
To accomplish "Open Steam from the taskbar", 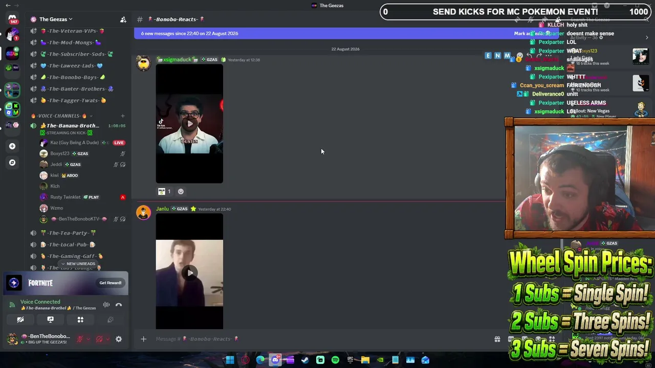I will click(305, 360).
